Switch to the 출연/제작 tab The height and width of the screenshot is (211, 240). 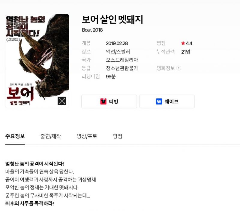(50, 136)
